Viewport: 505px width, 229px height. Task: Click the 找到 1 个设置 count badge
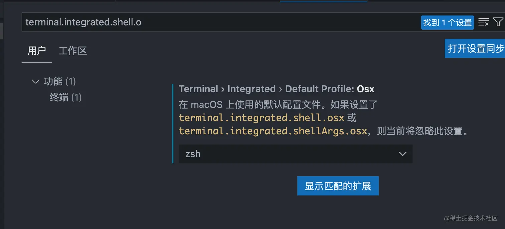[x=447, y=22]
